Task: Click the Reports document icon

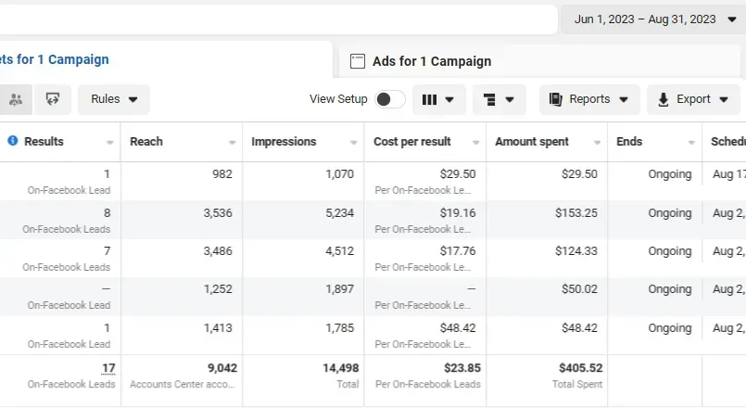Action: click(556, 99)
